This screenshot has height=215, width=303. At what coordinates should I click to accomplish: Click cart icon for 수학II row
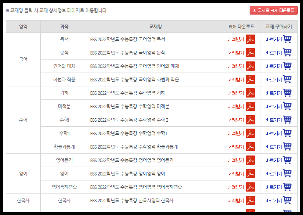click(287, 133)
